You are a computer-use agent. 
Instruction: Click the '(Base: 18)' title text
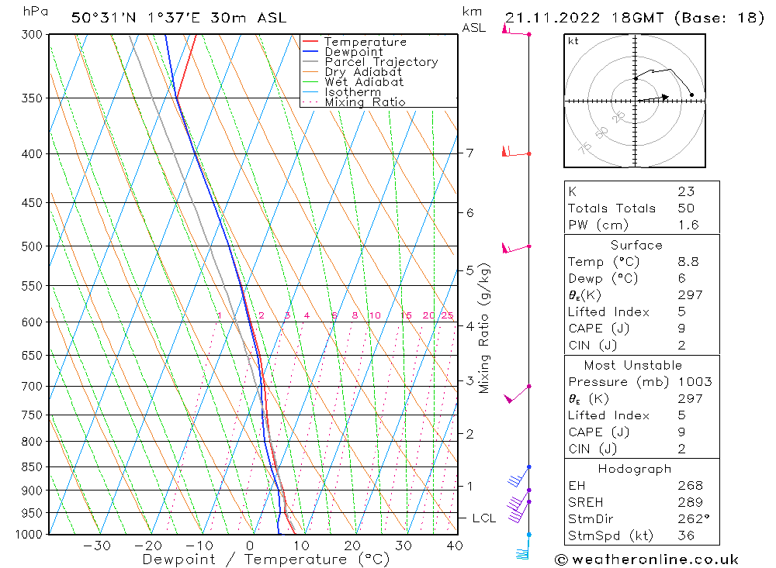(719, 18)
